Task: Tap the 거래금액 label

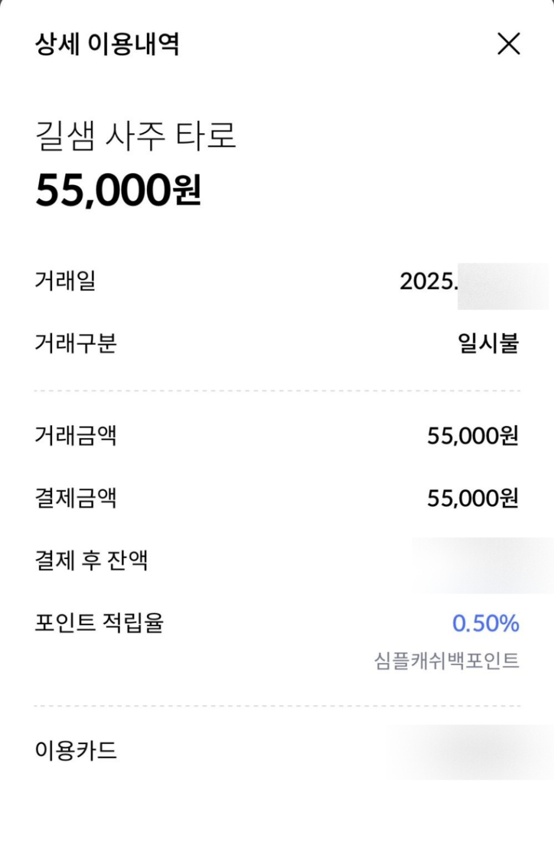Action: 75,435
